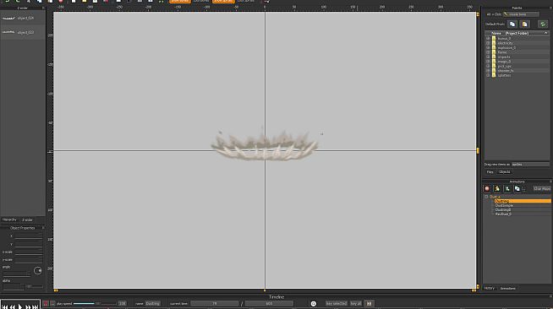The image size is (553, 309).
Task: Click the play speed value field showing 100
Action: pos(122,303)
